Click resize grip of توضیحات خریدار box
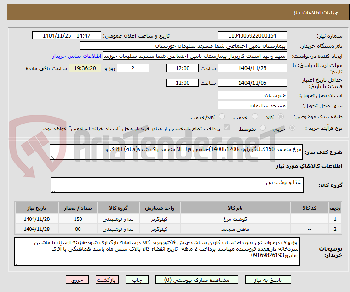 [x=17, y=263]
